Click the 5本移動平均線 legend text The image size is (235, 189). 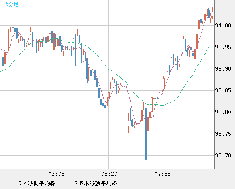[x=37, y=183]
